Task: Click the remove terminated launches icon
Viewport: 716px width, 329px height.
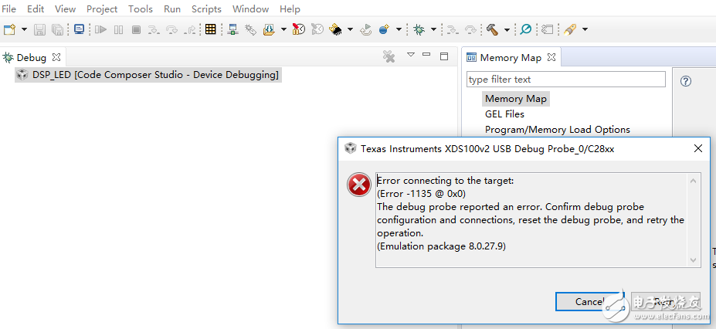Action: [x=389, y=56]
